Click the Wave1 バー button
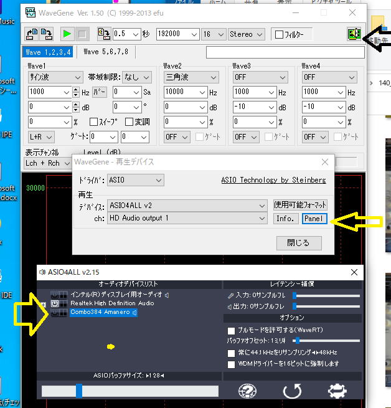The width and height of the screenshot is (391, 408). pos(100,92)
